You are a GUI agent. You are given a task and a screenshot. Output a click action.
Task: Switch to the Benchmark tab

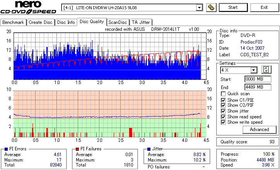[13, 22]
